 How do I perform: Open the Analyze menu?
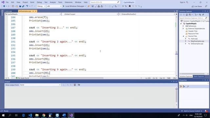(x=53, y=2)
